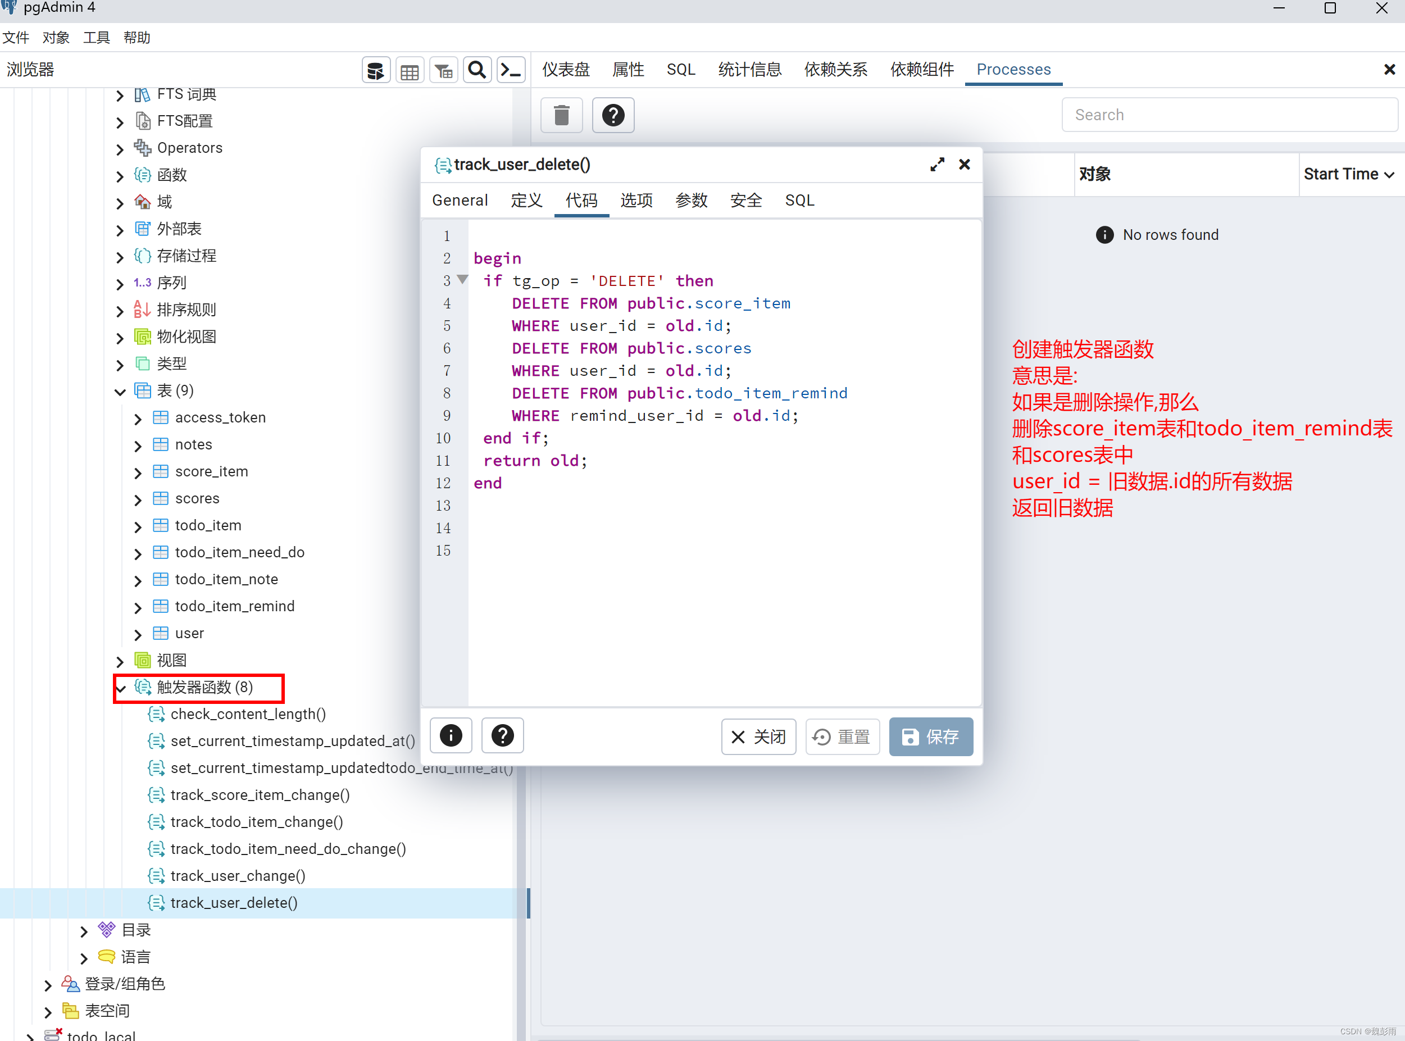The width and height of the screenshot is (1405, 1041).
Task: Fold code at line 3 triangle
Action: [462, 279]
